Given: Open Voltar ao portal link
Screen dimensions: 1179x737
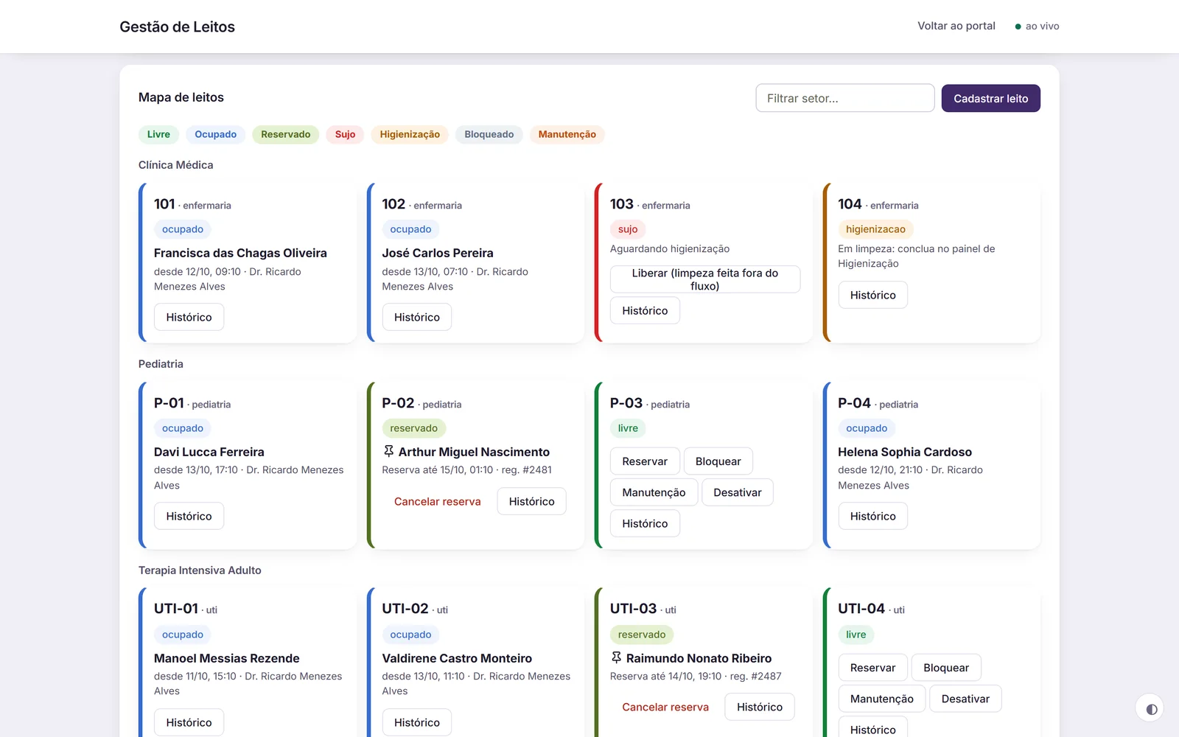Looking at the screenshot, I should (956, 26).
